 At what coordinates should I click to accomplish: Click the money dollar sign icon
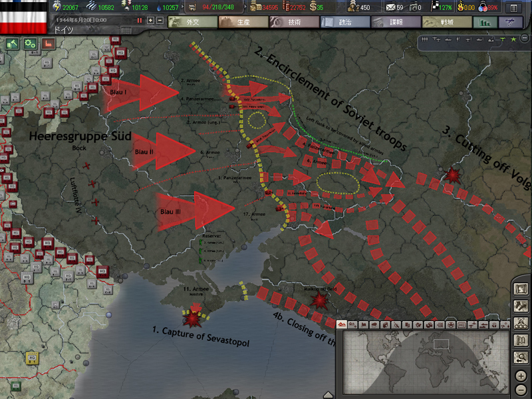(x=313, y=7)
